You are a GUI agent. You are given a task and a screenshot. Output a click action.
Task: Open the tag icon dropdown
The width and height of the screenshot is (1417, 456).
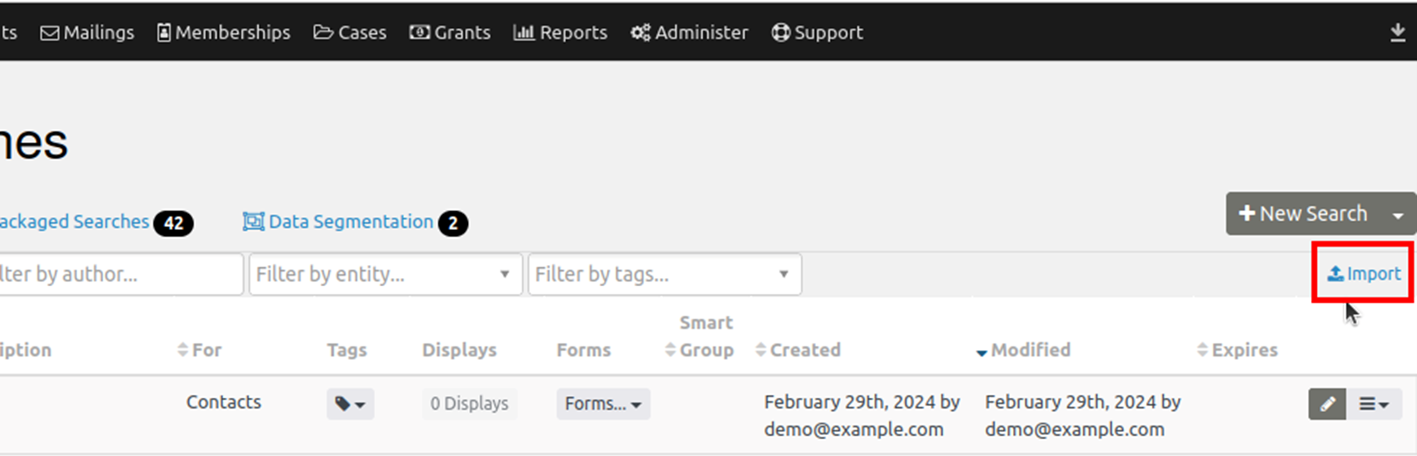350,404
